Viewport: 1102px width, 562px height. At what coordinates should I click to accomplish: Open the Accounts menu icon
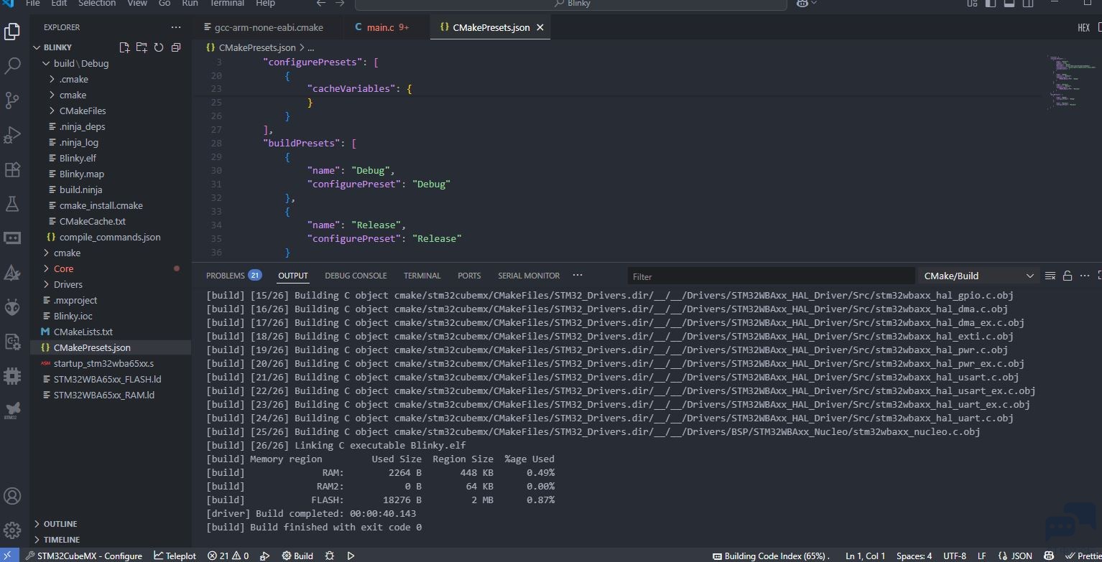[x=12, y=496]
